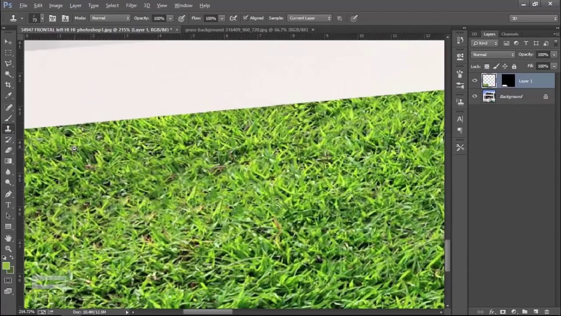Toggle the Aligned option in the options bar
The height and width of the screenshot is (316, 561).
click(x=246, y=18)
